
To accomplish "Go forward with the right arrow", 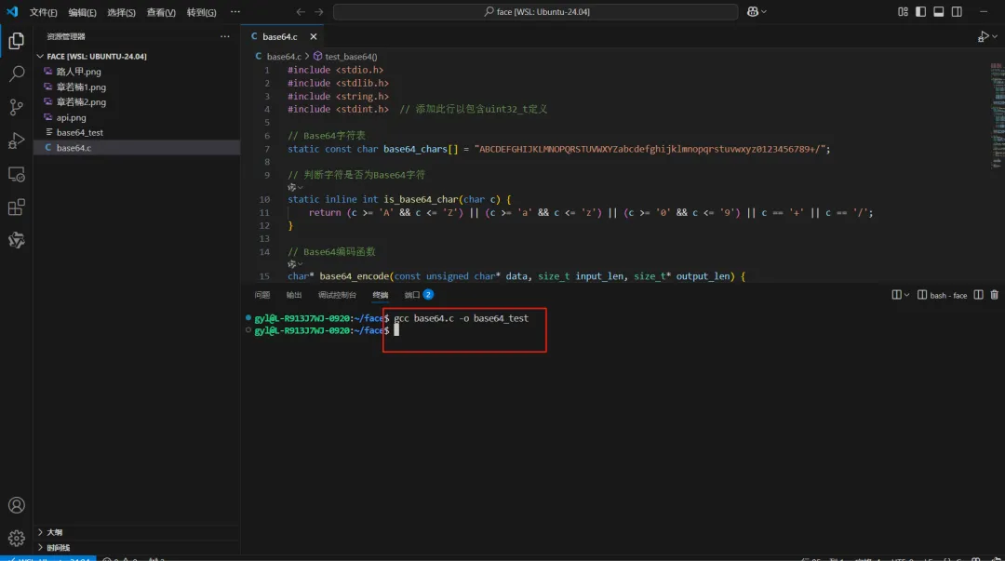I will click(x=318, y=11).
